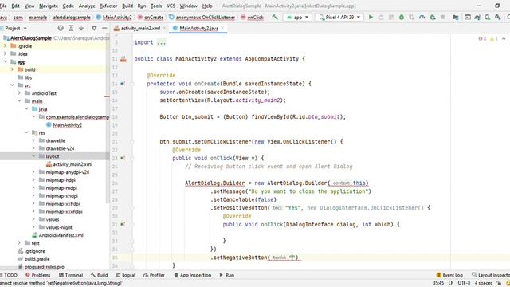Expand the test folder
Screen dimensions: 510x287
(19, 242)
